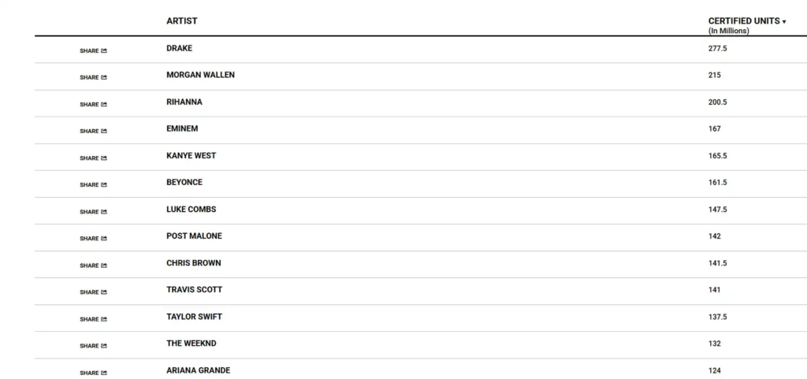Sort by Certified Units column arrow
This screenshot has width=807, height=379.
point(784,22)
